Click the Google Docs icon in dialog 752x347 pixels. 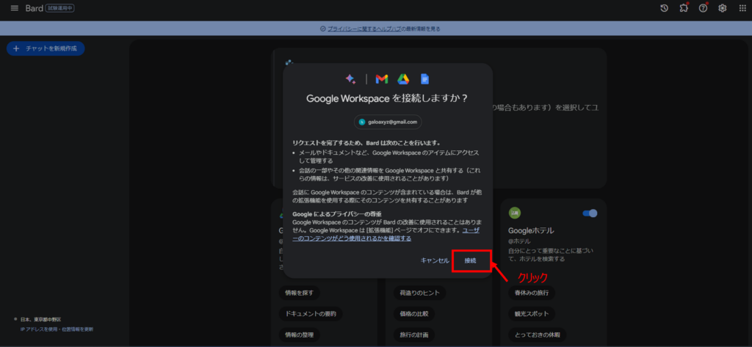tap(424, 79)
